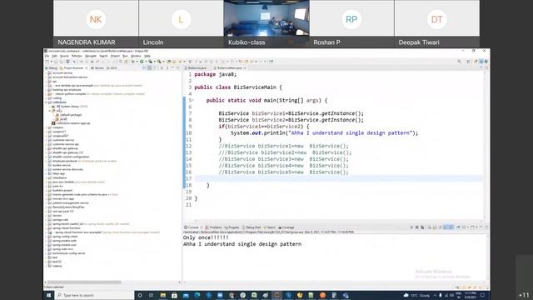
Task: Open the Source menu
Action: tap(64, 56)
